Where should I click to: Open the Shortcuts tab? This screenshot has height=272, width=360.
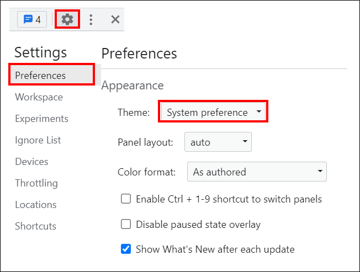35,226
